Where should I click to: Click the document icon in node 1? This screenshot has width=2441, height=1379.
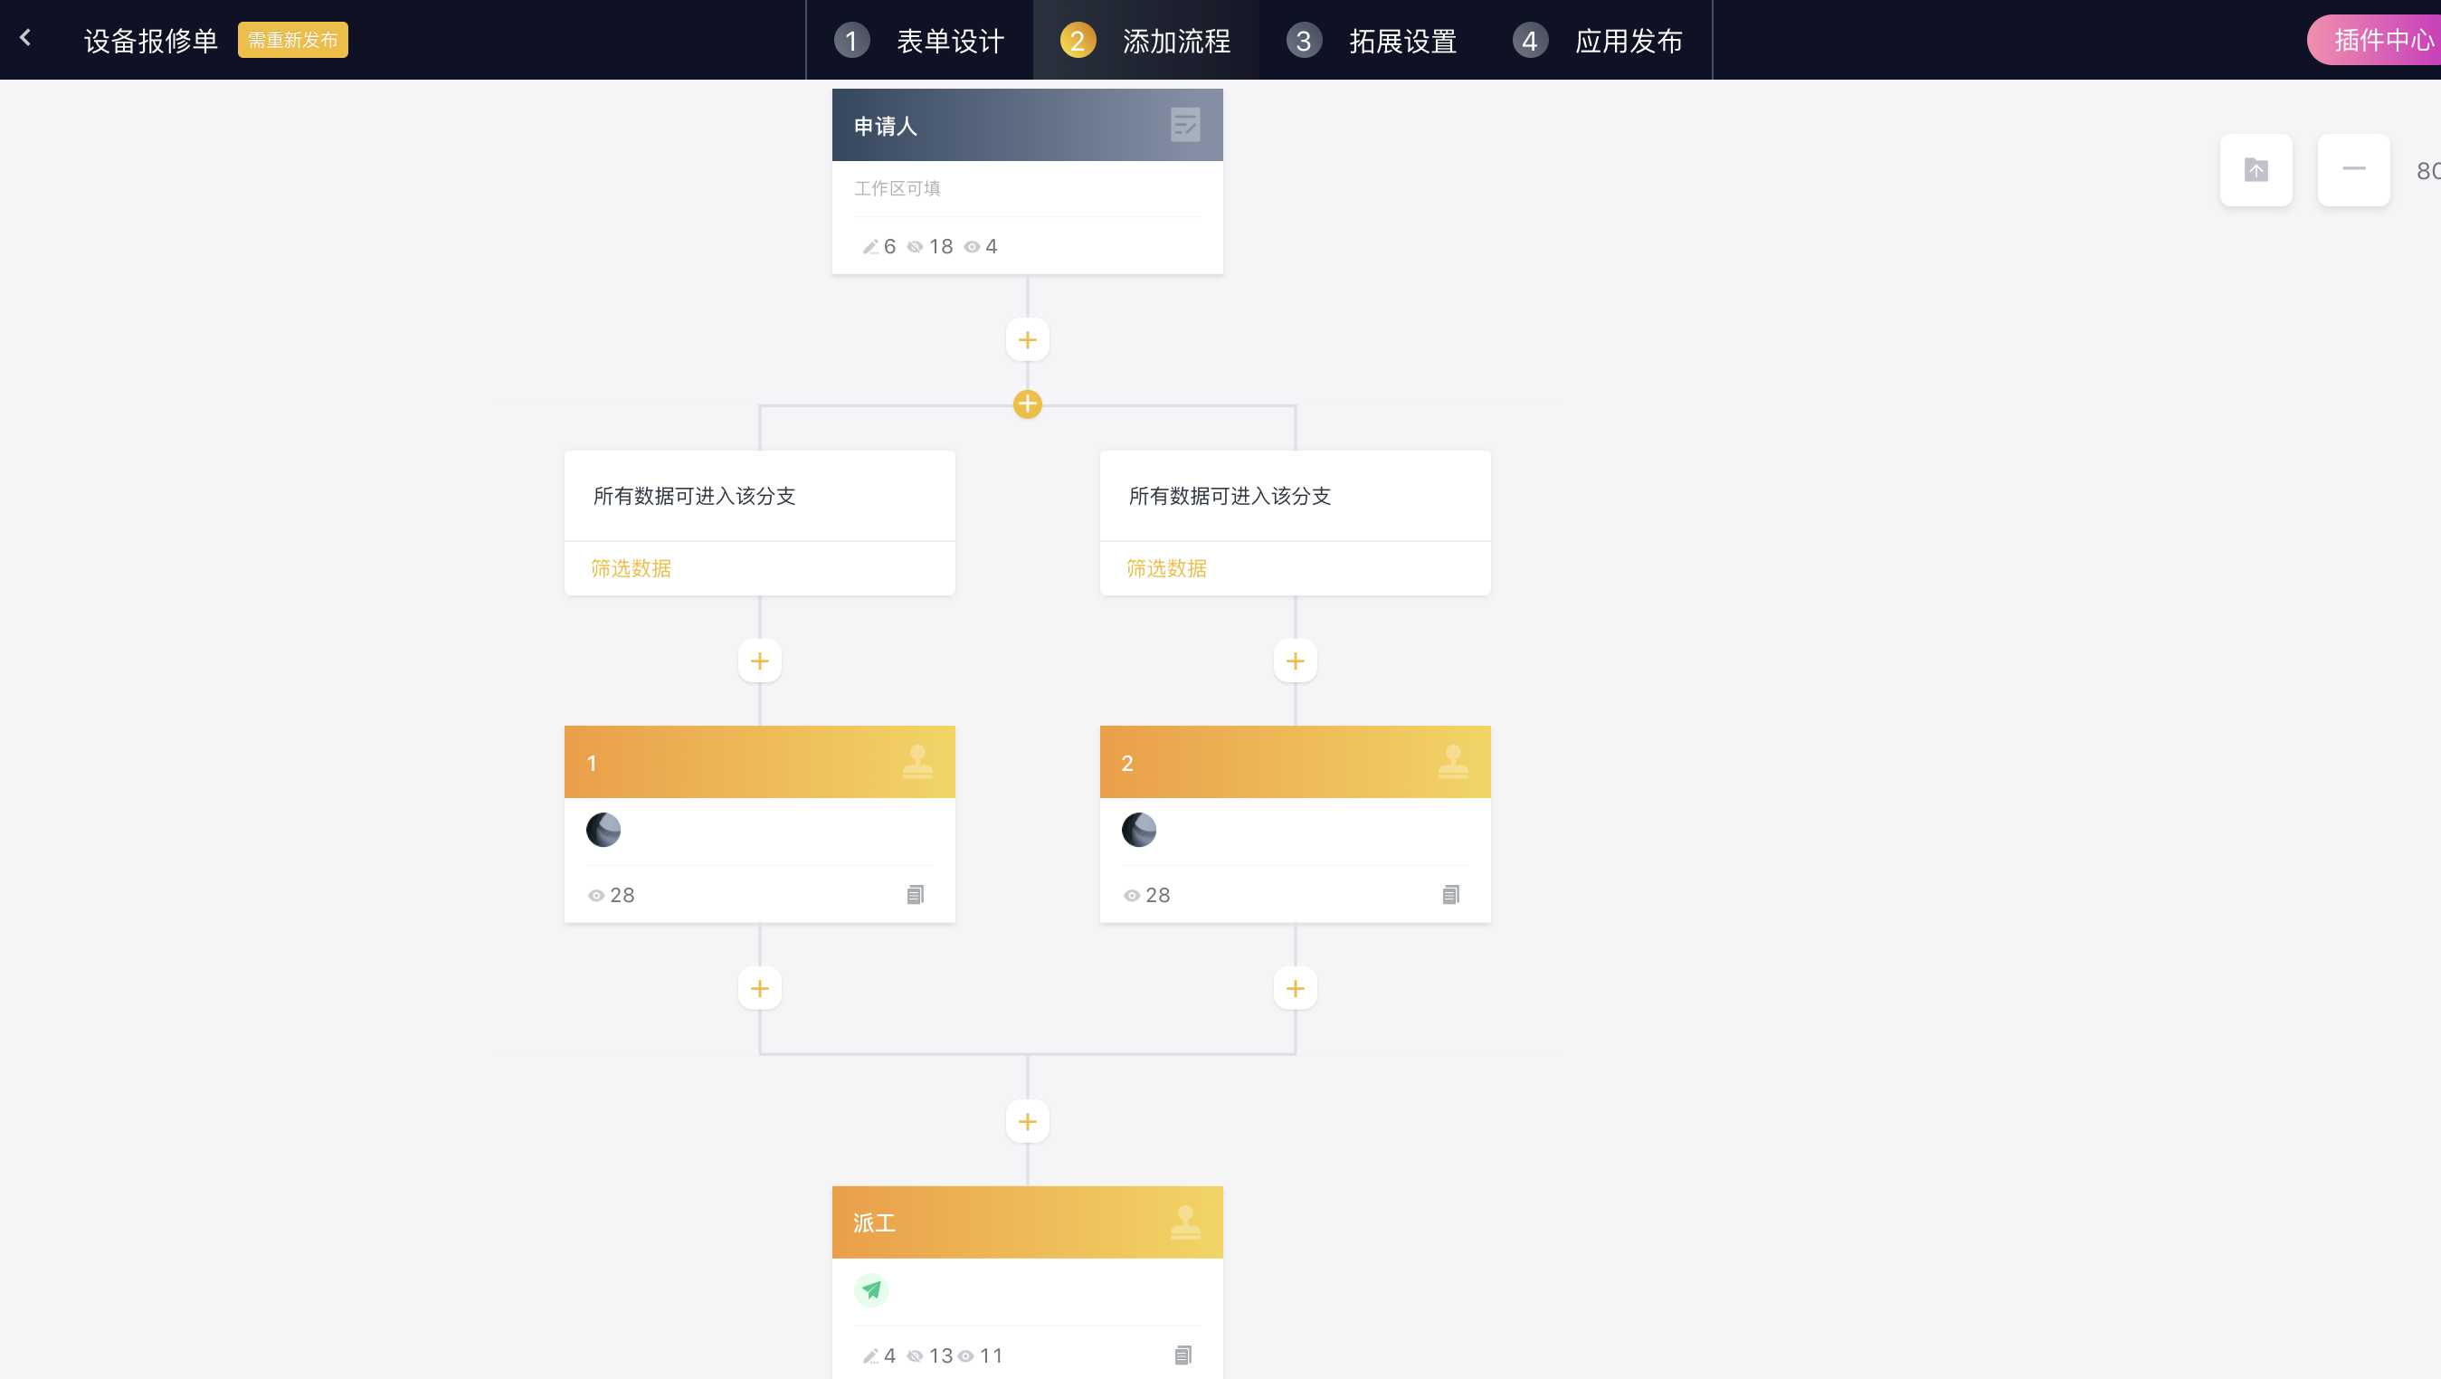[x=915, y=895]
